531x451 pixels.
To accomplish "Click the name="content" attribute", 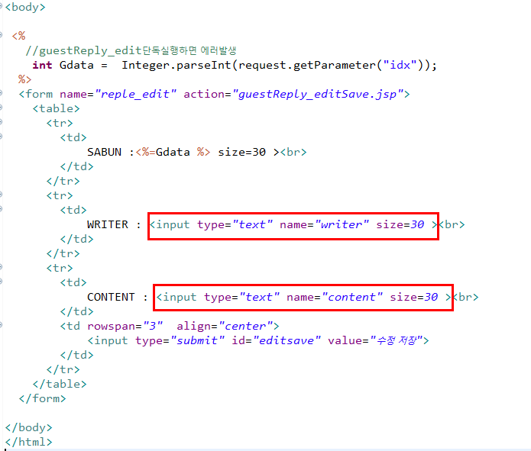I will coord(335,297).
